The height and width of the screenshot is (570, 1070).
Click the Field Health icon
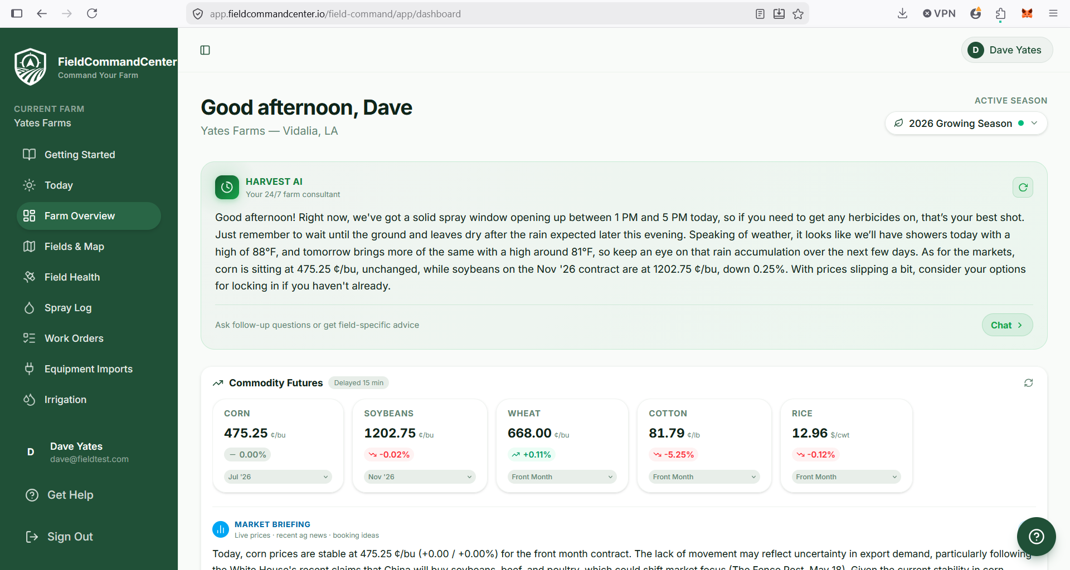click(x=29, y=277)
